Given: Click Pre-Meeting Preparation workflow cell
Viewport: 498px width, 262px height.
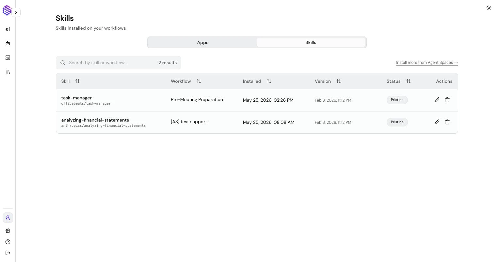Looking at the screenshot, I should point(197,99).
